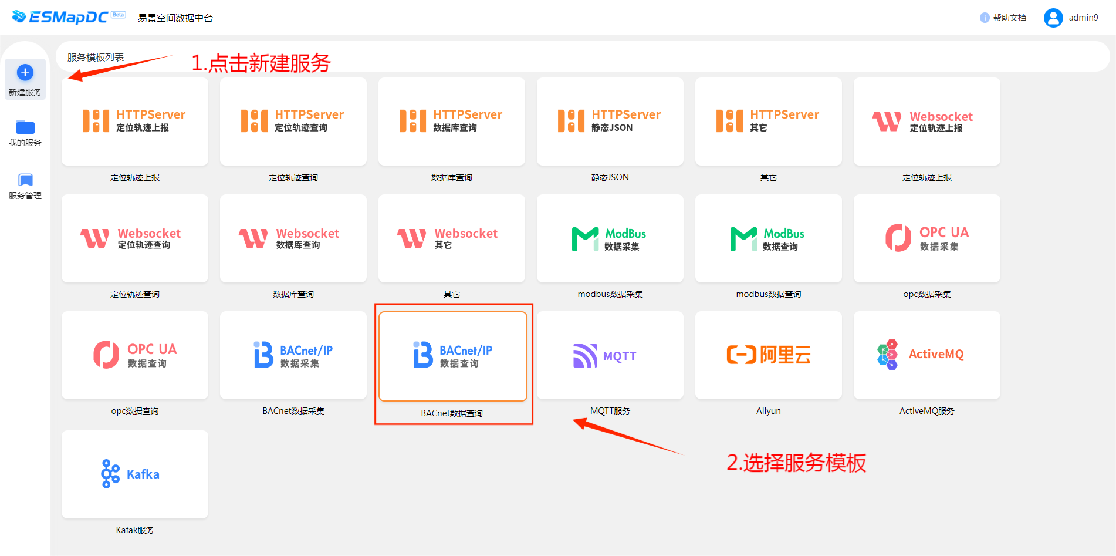Click the 服务模板列表 heading
Image resolution: width=1116 pixels, height=556 pixels.
coord(96,57)
